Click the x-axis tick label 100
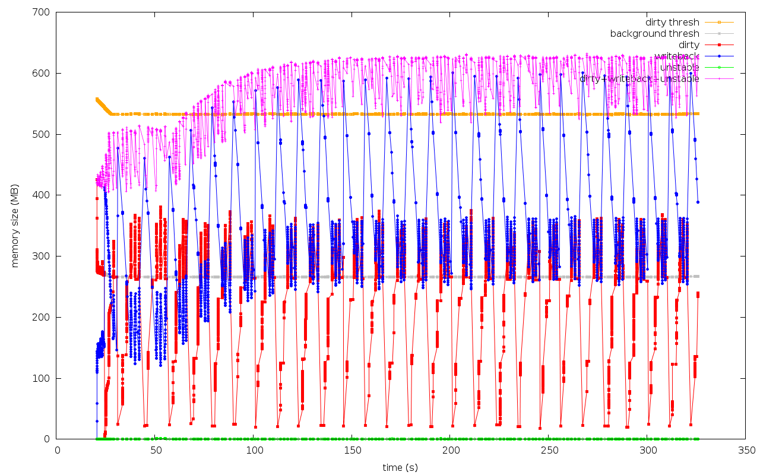 254,451
